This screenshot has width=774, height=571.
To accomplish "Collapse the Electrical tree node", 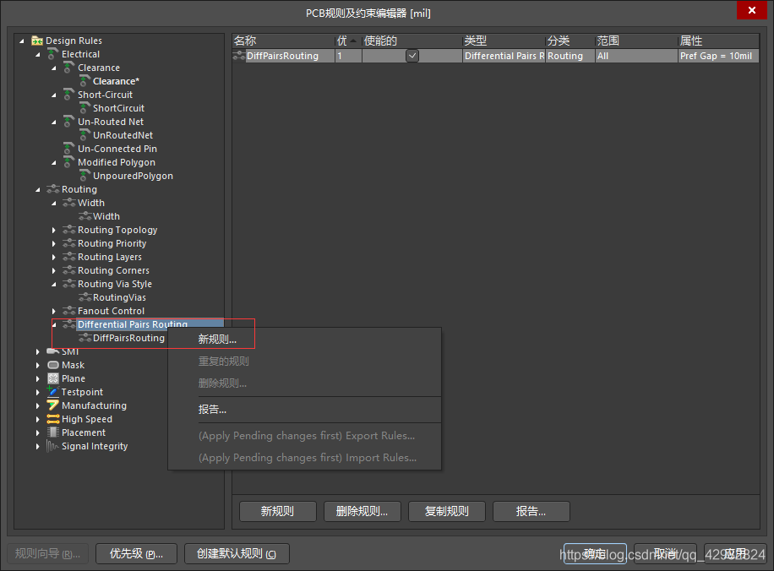I will [38, 54].
